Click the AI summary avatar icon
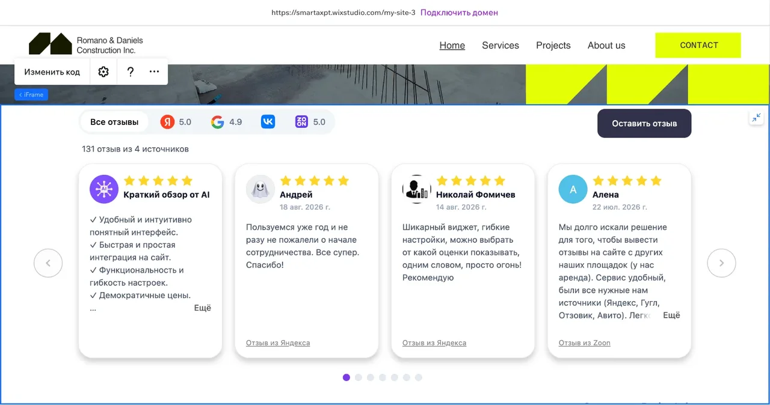The width and height of the screenshot is (770, 405). [104, 189]
